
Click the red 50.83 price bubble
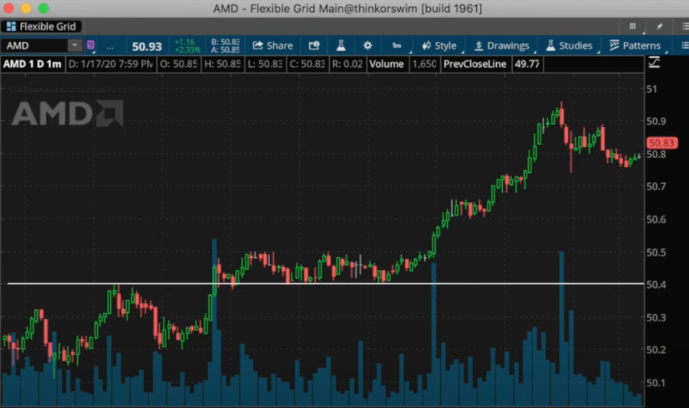(661, 143)
